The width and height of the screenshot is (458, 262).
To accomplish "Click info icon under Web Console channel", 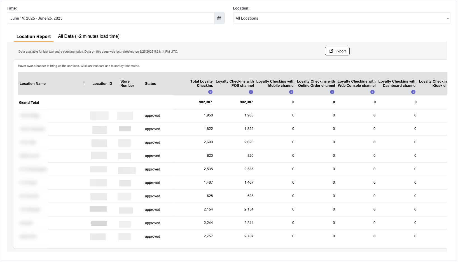I will 372,92.
